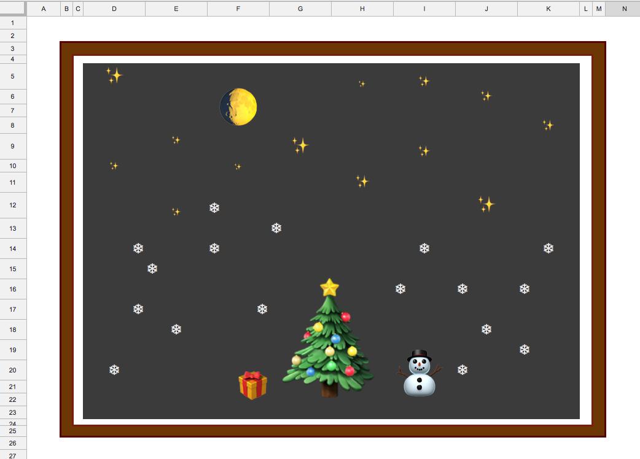This screenshot has height=459, width=640.
Task: Click the crescent moon emoji
Action: (x=238, y=107)
